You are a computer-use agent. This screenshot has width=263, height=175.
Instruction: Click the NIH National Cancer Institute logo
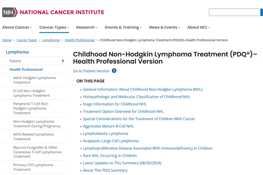click(53, 12)
